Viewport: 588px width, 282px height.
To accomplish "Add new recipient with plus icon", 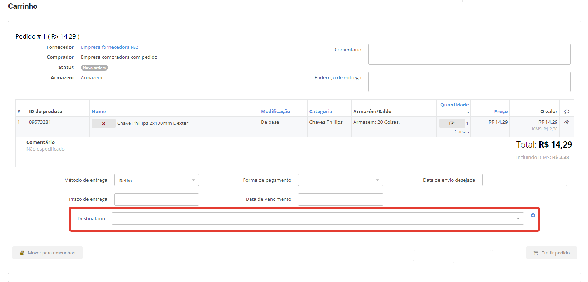I will pos(533,216).
